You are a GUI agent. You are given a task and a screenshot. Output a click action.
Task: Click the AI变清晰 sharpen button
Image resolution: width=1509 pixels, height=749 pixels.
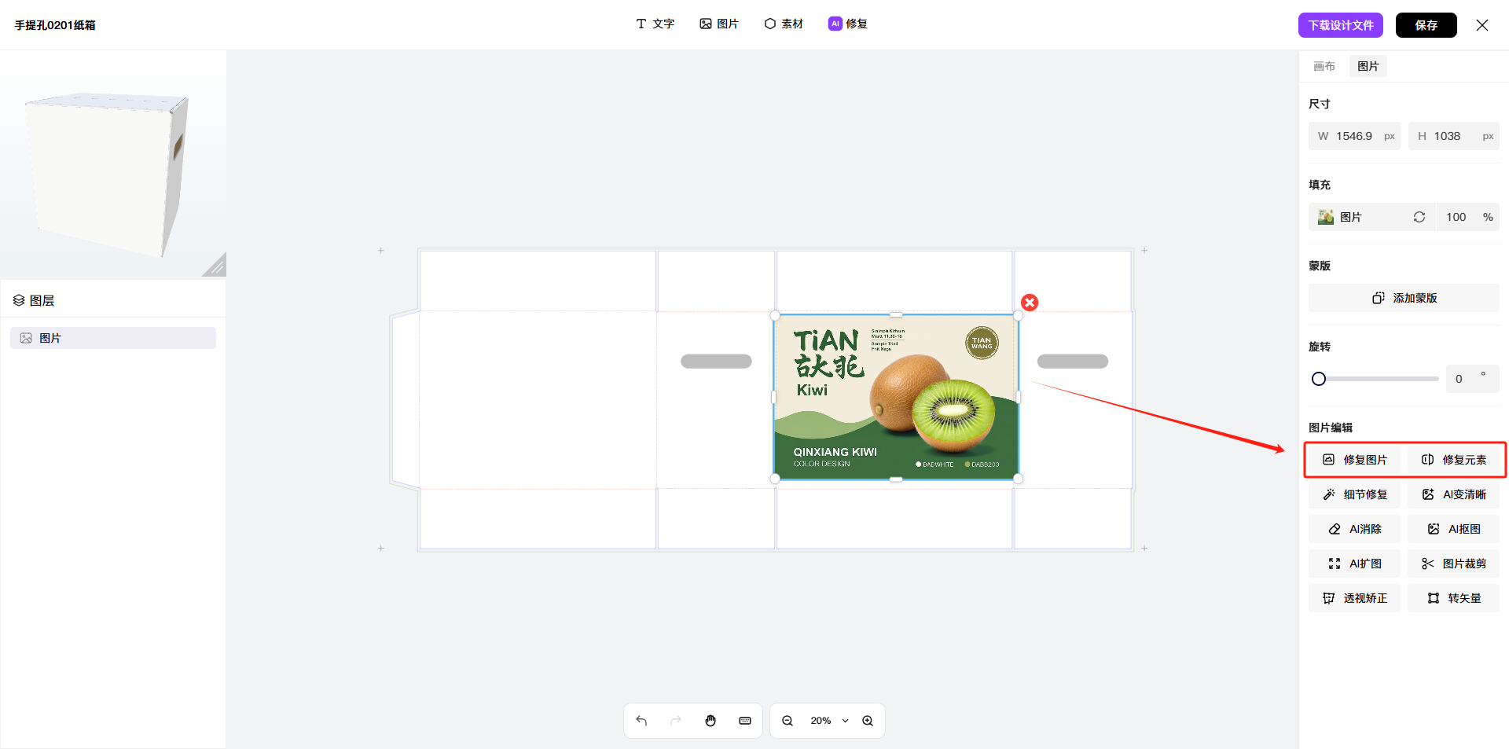(1454, 494)
